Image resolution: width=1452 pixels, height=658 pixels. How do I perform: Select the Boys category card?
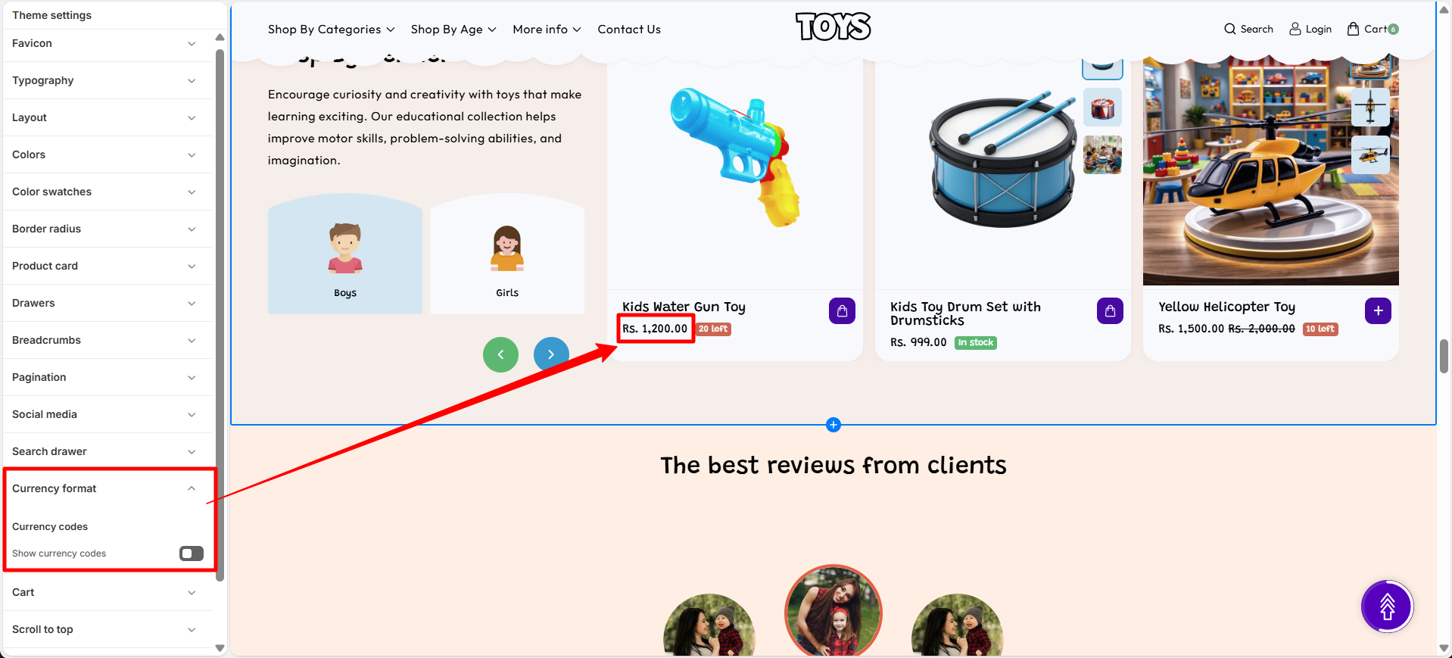point(345,254)
